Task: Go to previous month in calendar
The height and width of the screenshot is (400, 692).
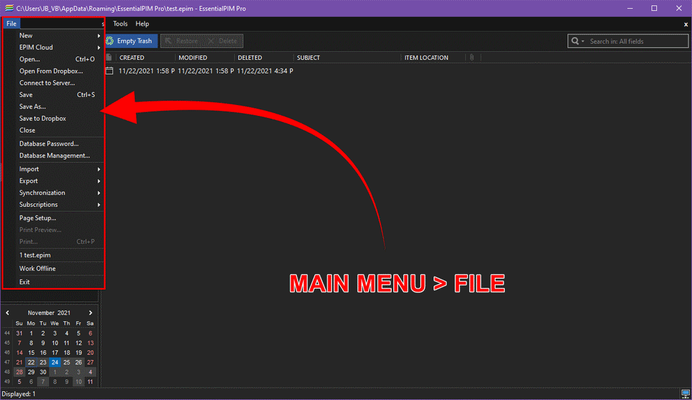Action: coord(7,312)
